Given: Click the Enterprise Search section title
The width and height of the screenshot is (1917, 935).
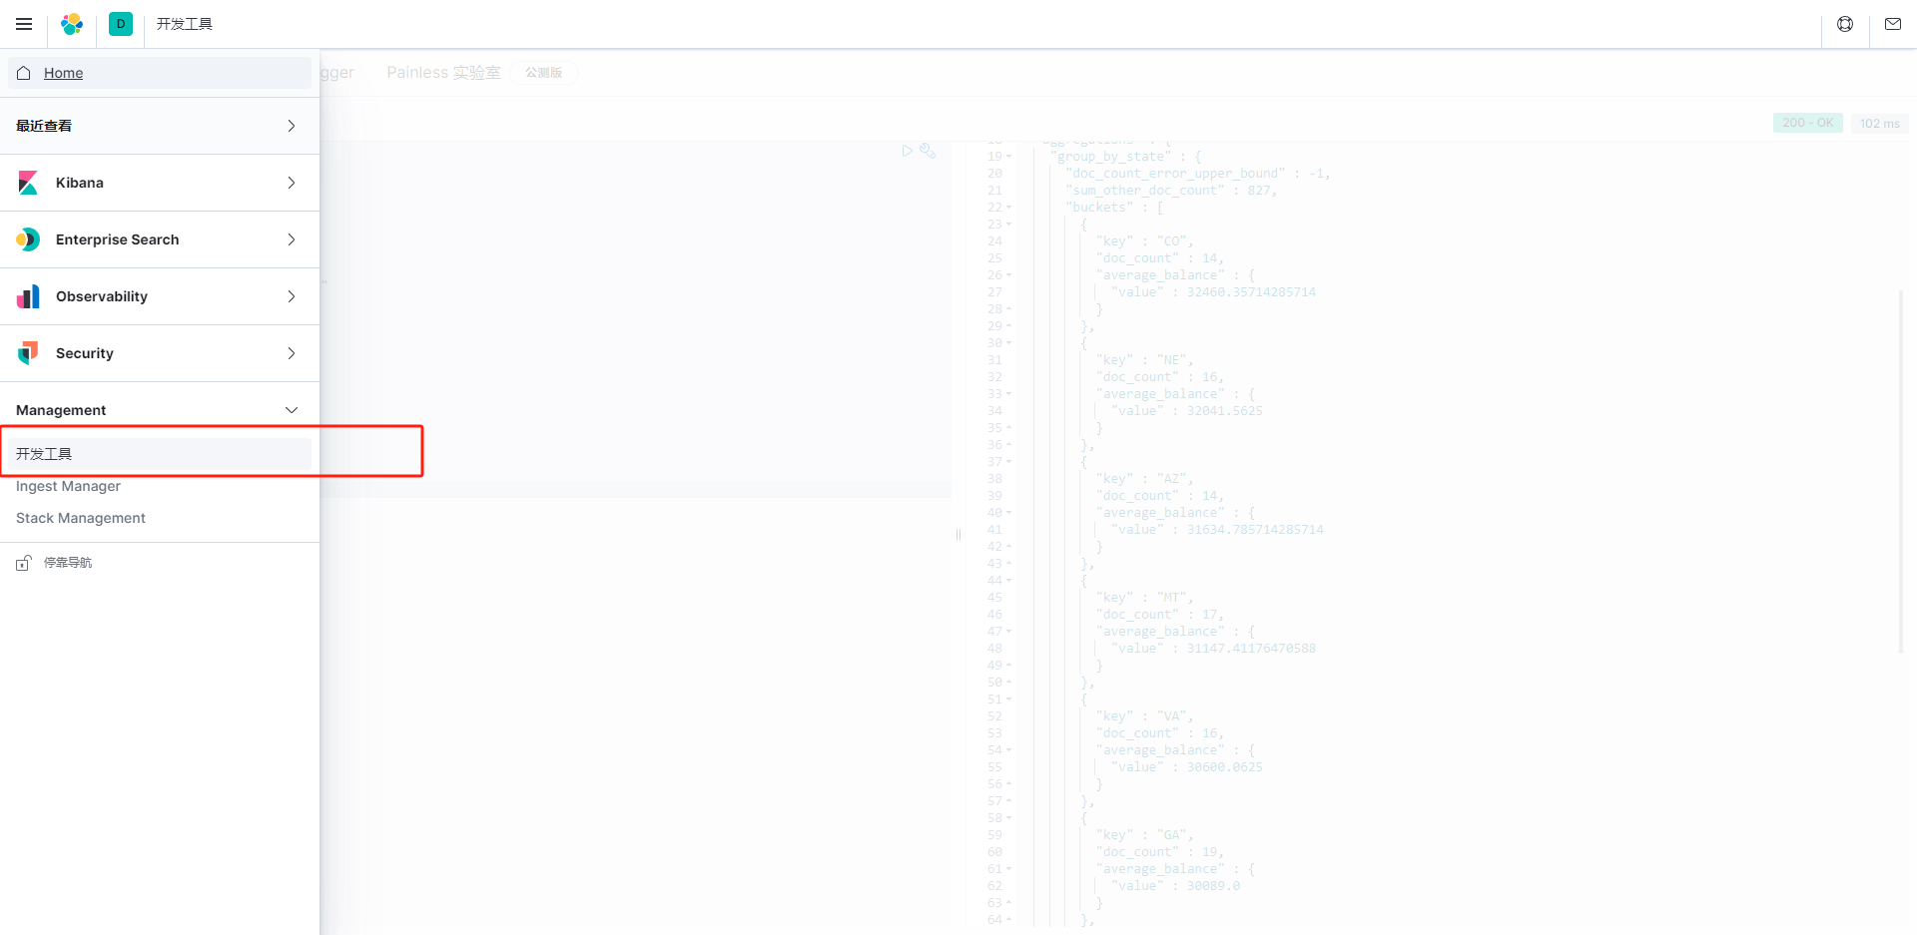Looking at the screenshot, I should pos(118,239).
